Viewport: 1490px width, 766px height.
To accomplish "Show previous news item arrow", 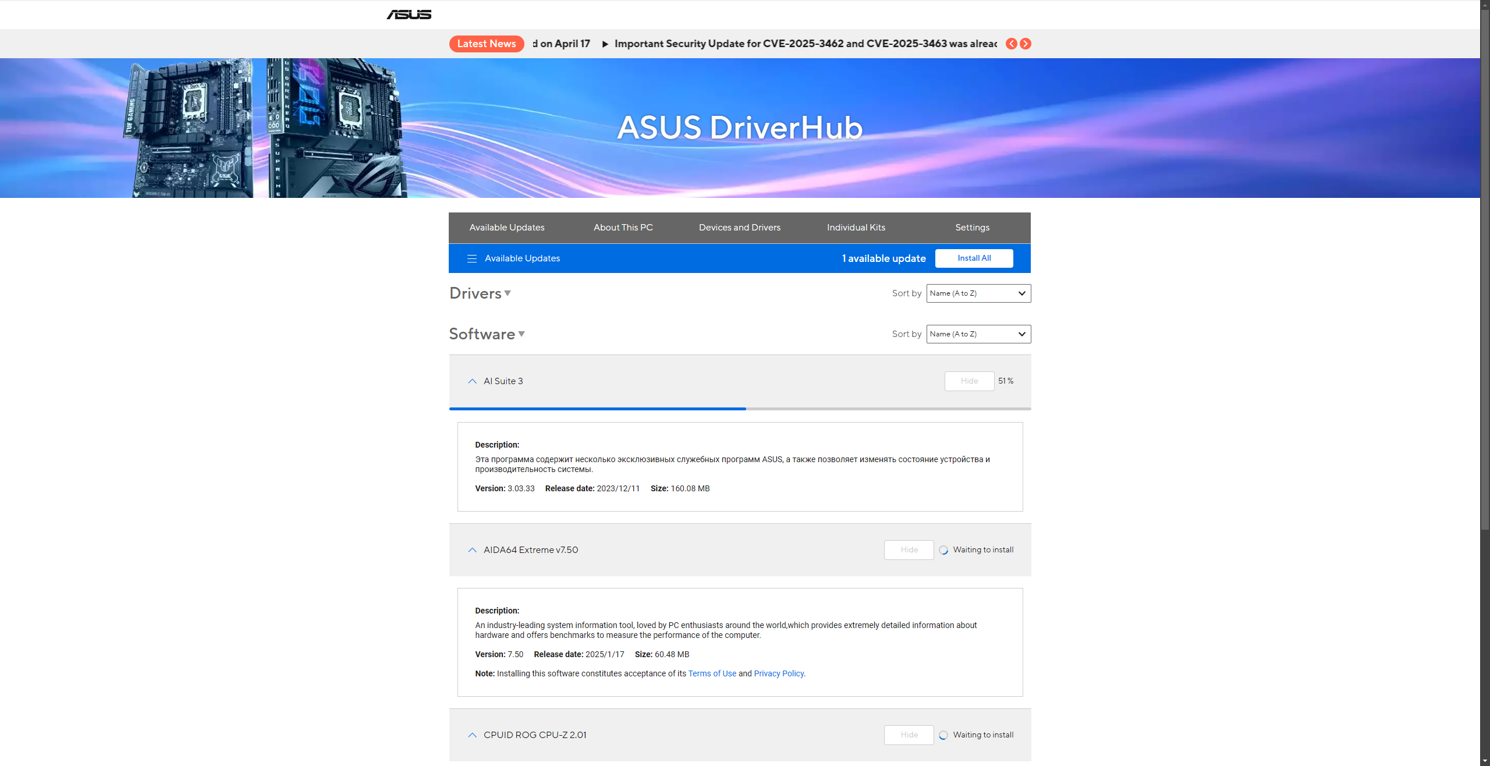I will coord(1012,44).
